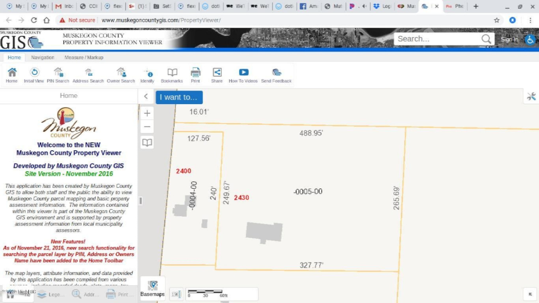The image size is (539, 303).
Task: Switch to the Gmail Inbox browser tab
Action: pyautogui.click(x=64, y=6)
